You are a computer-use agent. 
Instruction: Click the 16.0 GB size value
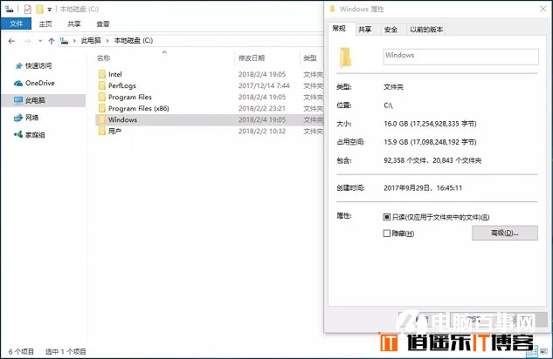(430, 124)
